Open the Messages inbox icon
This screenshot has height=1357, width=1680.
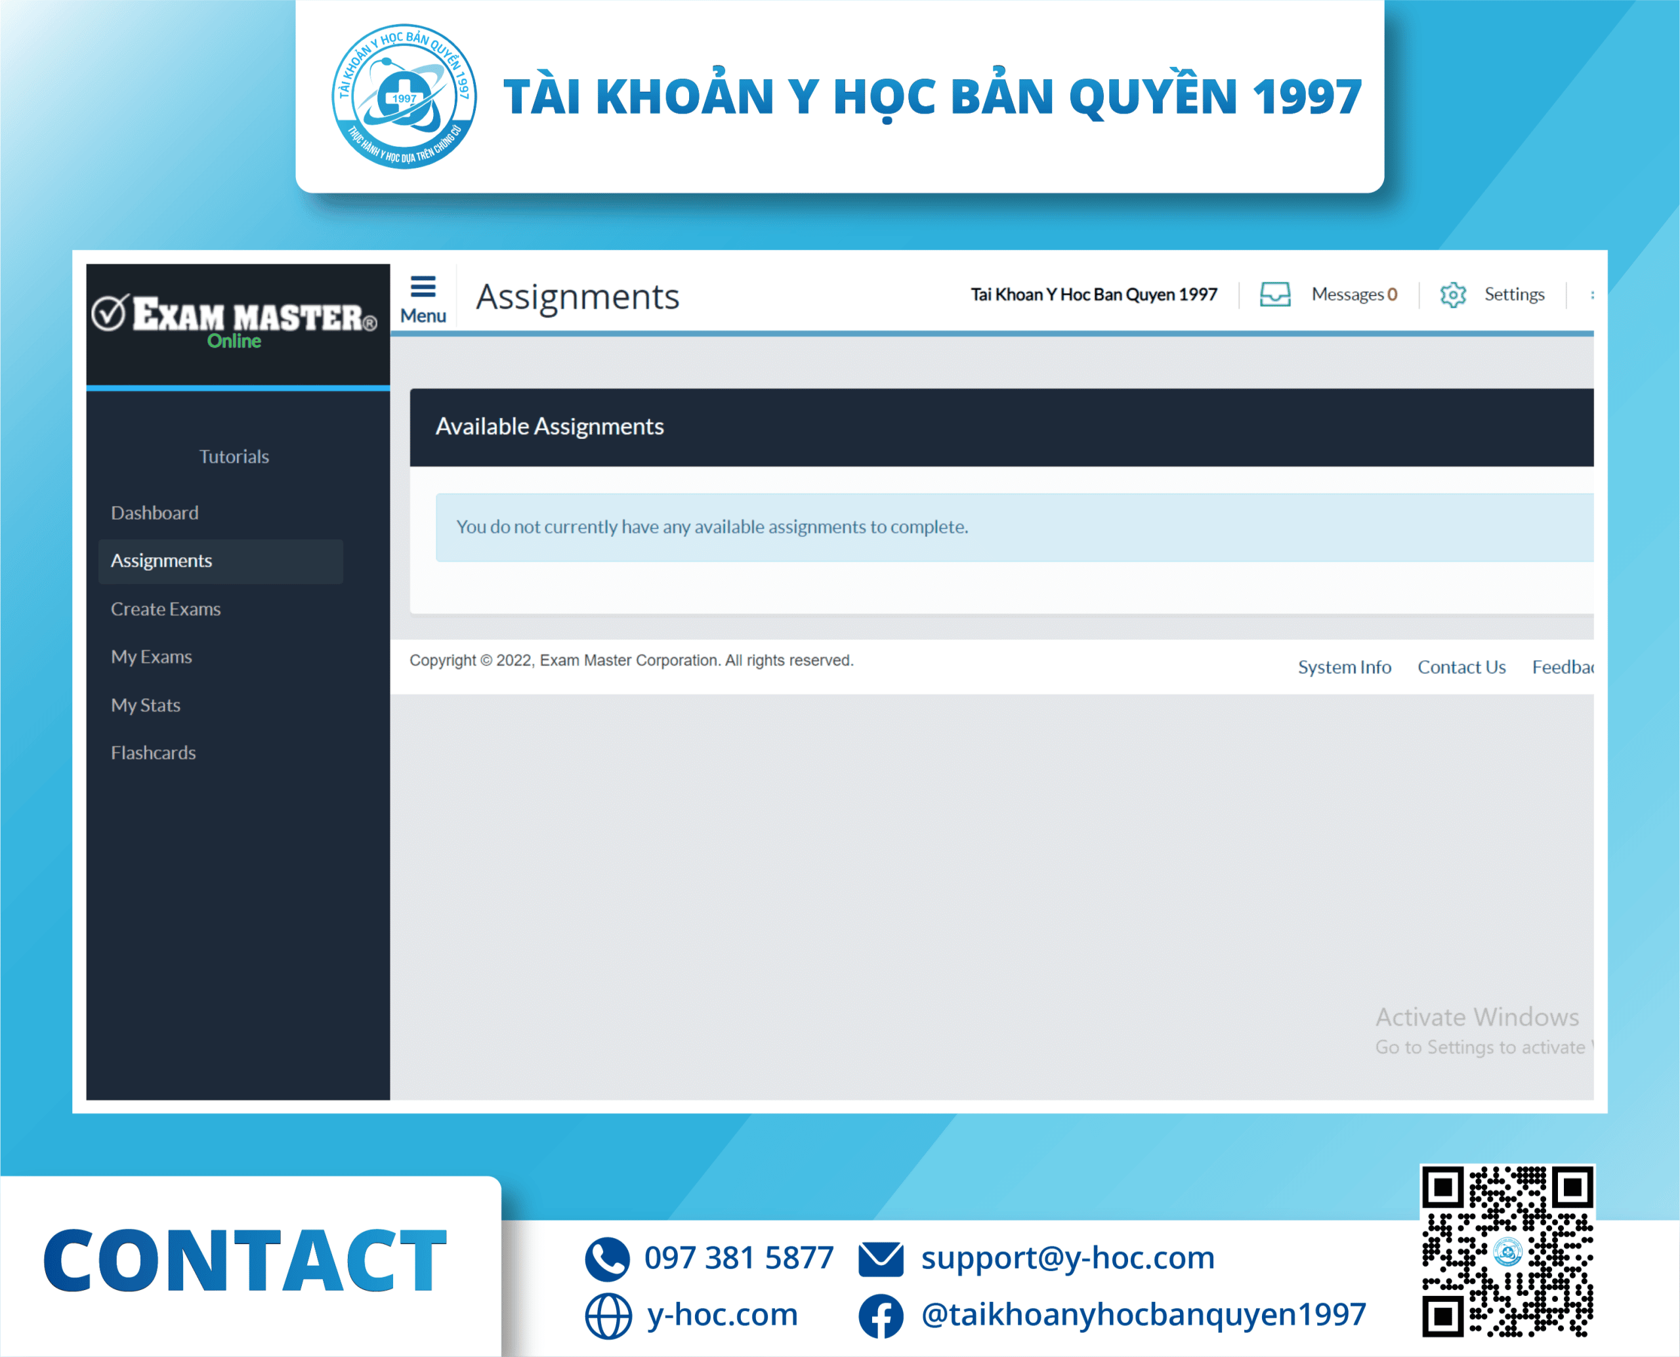coord(1274,295)
